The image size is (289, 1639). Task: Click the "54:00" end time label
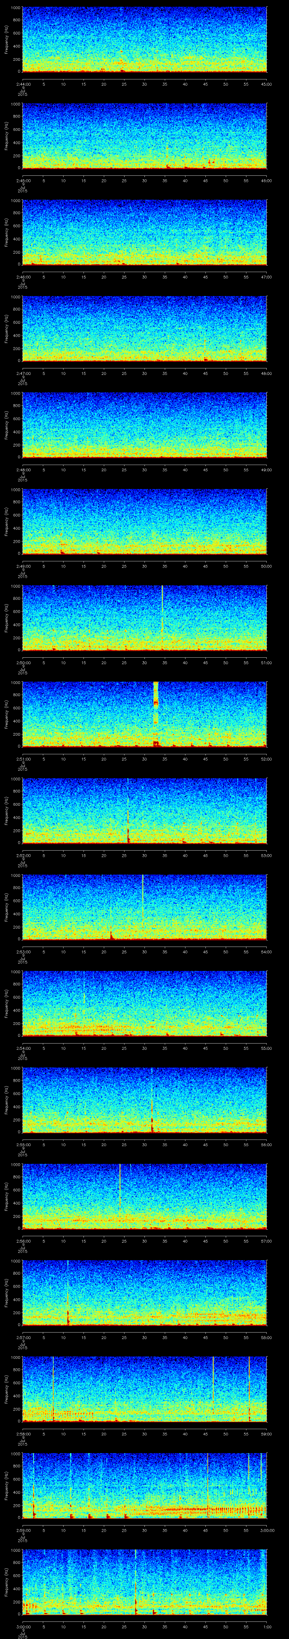coord(267,952)
